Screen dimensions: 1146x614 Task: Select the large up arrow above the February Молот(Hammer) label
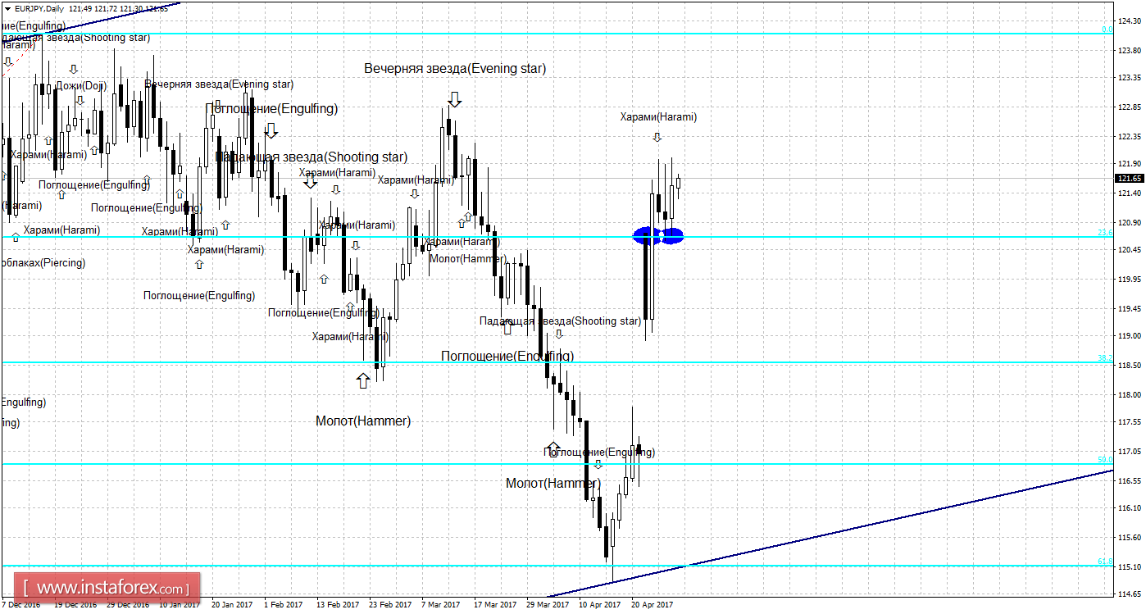[362, 380]
